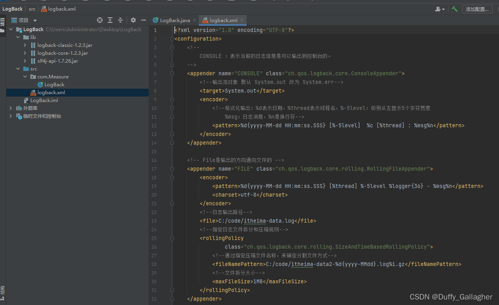
Task: Open project panel settings gear
Action: pos(133,20)
